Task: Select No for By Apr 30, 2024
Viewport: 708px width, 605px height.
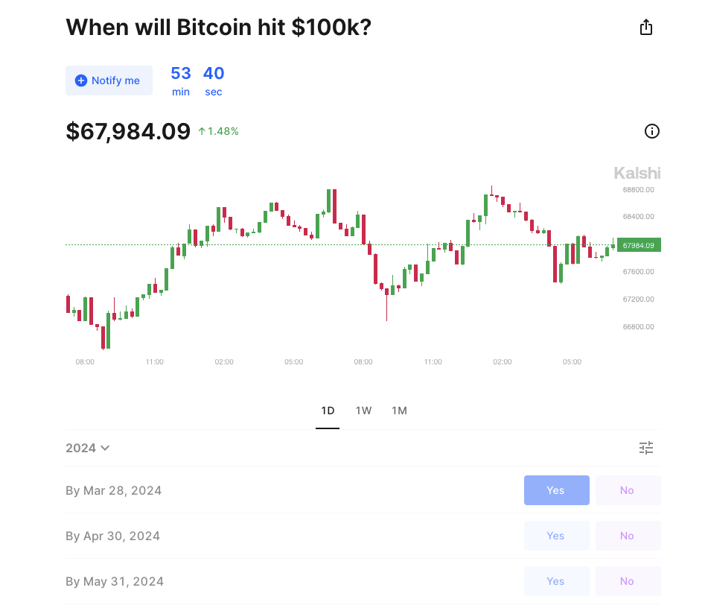Action: point(627,536)
